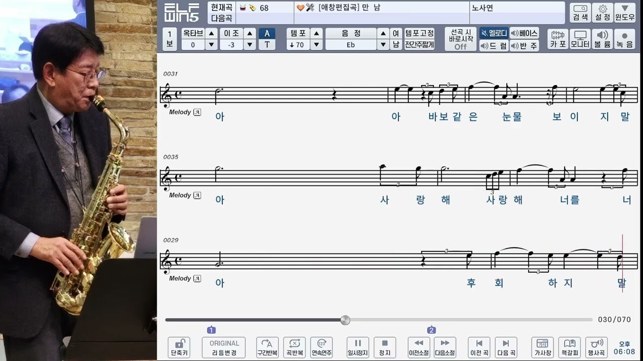Click the Melody track icon at measure 0031

(197, 112)
